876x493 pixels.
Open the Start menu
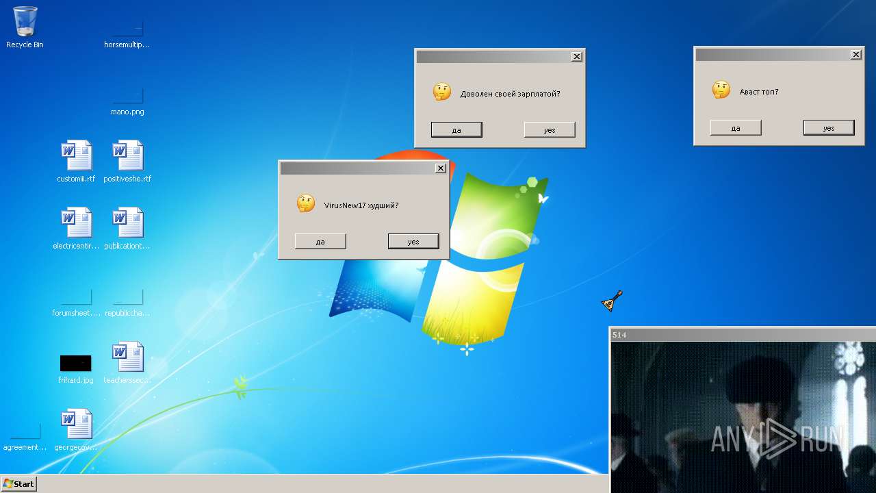pos(19,484)
